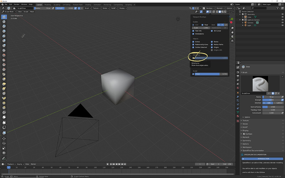Screen dimensions: 285x178
Task: Click the pan hand viewport gizmo
Action: (x=232, y=32)
